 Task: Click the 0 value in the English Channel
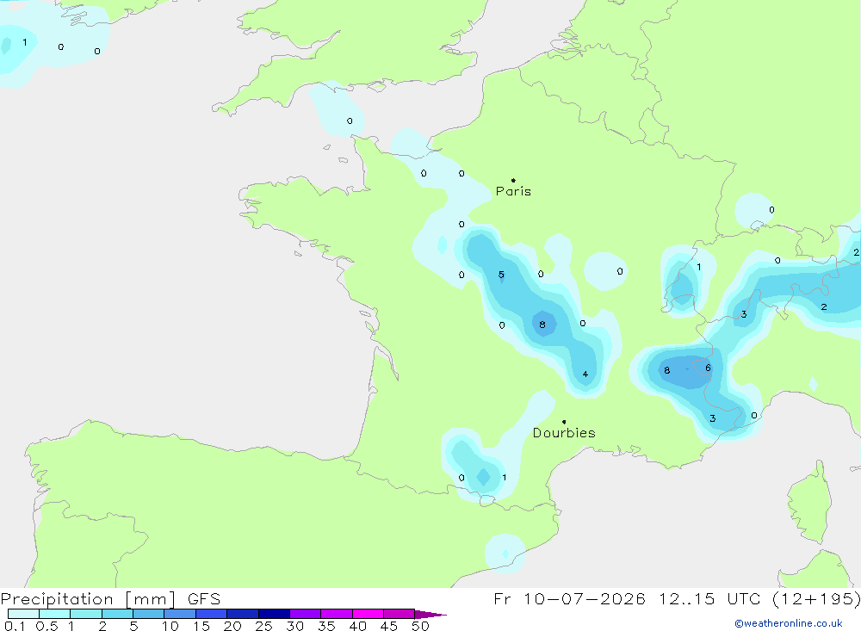350,121
